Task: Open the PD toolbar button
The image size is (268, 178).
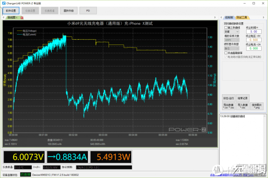Action: click(88, 11)
